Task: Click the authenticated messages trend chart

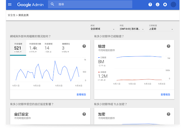Action: pyautogui.click(x=139, y=57)
